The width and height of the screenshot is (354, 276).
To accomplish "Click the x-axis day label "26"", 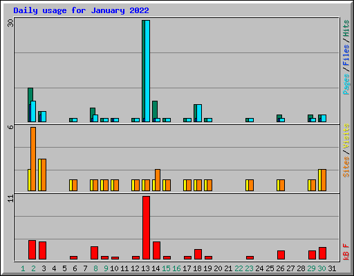I will tap(280, 268).
